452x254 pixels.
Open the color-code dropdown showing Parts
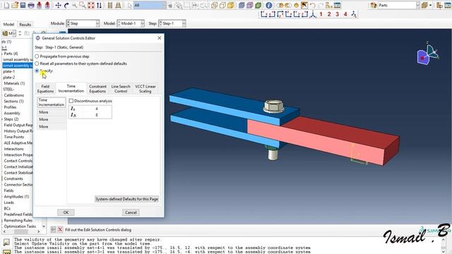pyautogui.click(x=398, y=5)
